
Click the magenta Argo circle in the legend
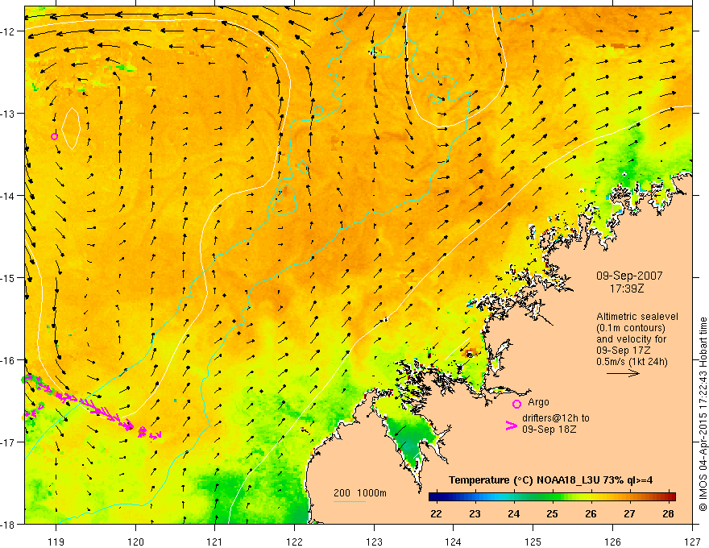516,404
